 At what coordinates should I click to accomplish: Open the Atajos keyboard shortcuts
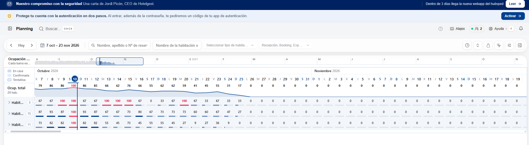(458, 29)
